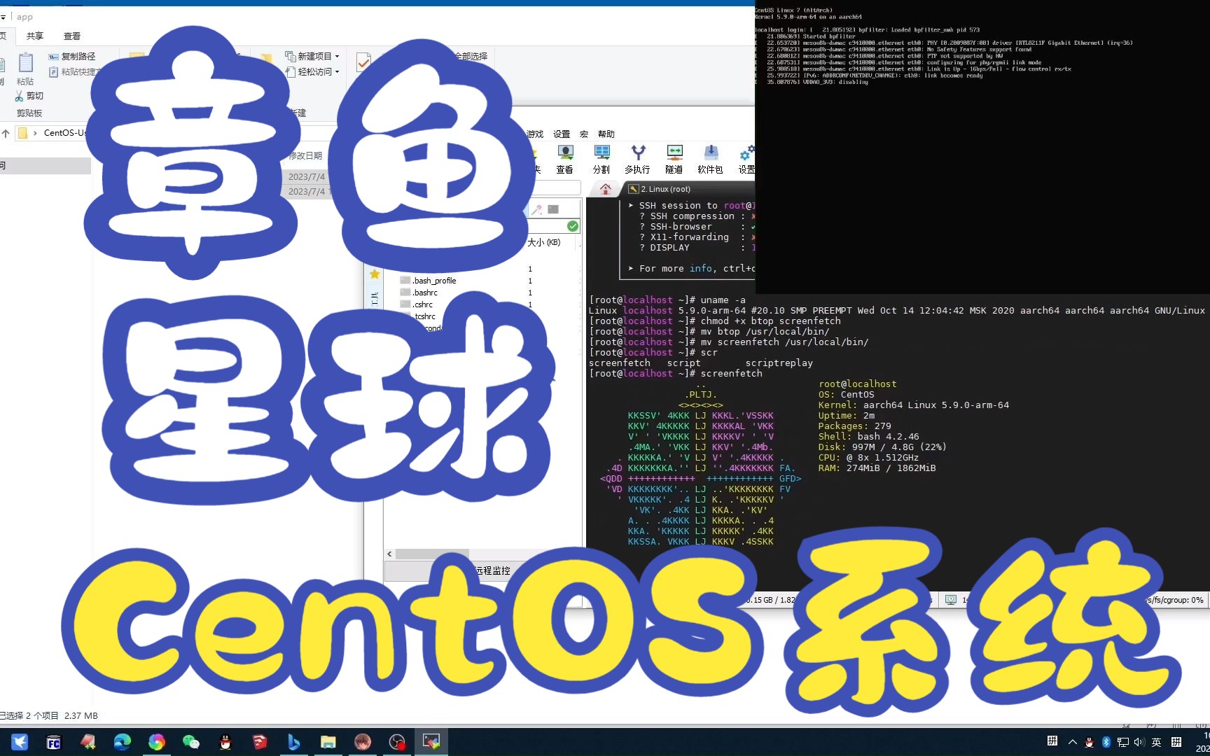Toggle the 英 input language indicator
Image resolution: width=1210 pixels, height=756 pixels.
[x=1156, y=742]
